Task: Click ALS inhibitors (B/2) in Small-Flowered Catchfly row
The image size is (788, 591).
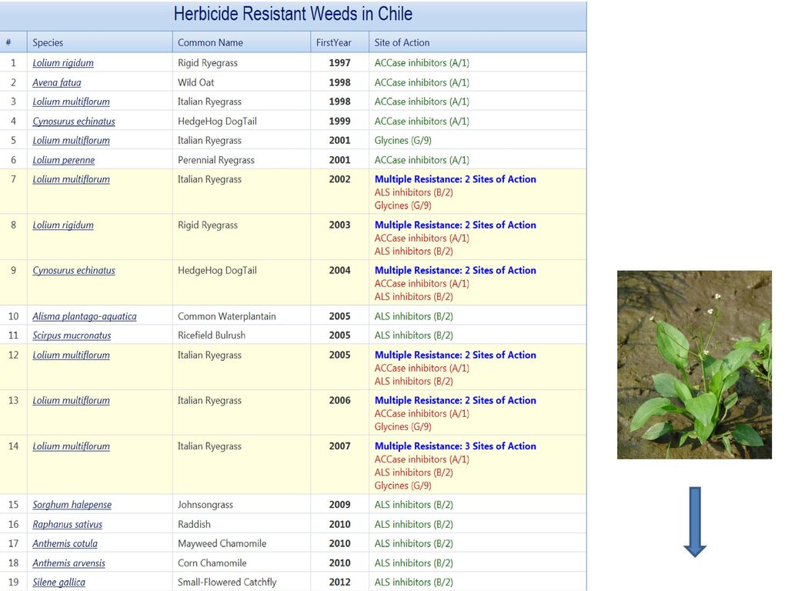Action: coord(413,582)
